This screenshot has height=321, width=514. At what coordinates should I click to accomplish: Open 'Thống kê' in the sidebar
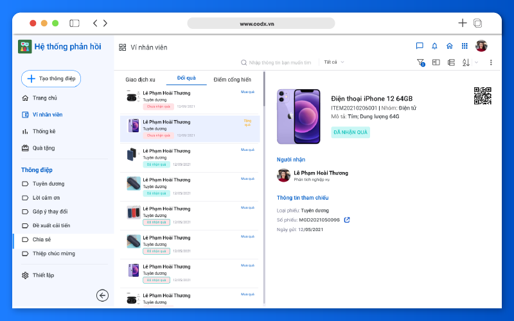point(44,132)
